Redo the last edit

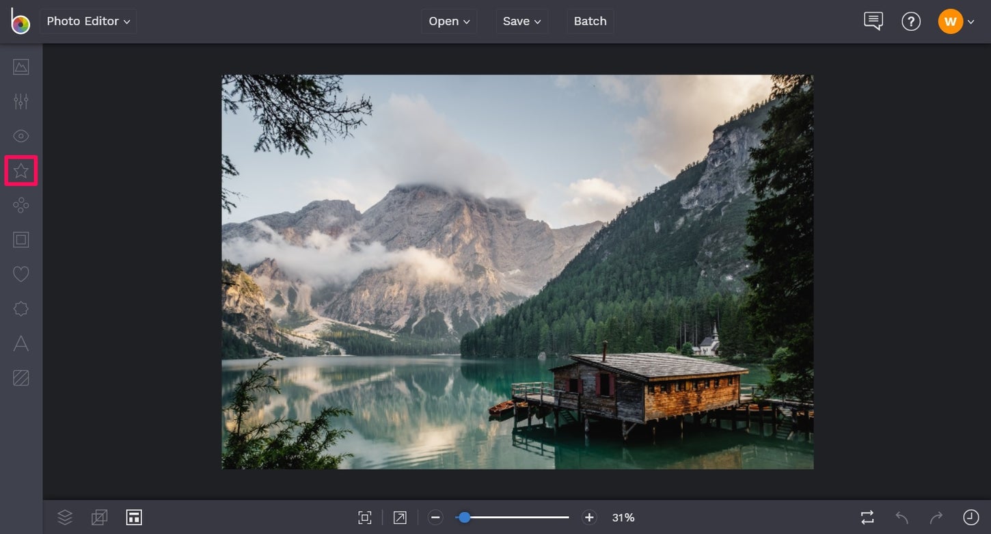coord(935,517)
